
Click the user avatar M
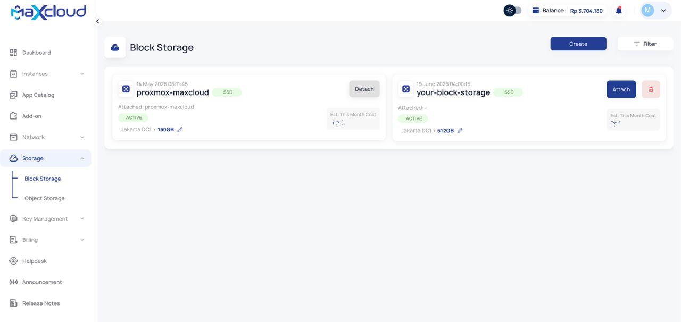[x=647, y=10]
